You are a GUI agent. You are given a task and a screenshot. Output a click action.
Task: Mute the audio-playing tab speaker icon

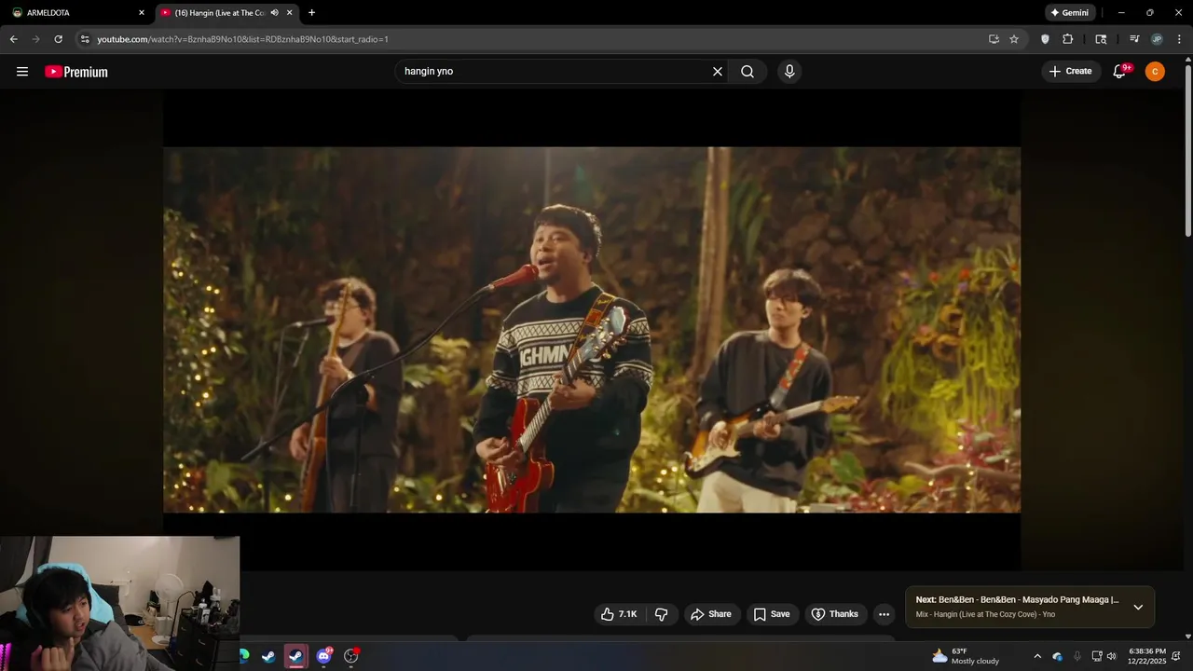pos(275,13)
